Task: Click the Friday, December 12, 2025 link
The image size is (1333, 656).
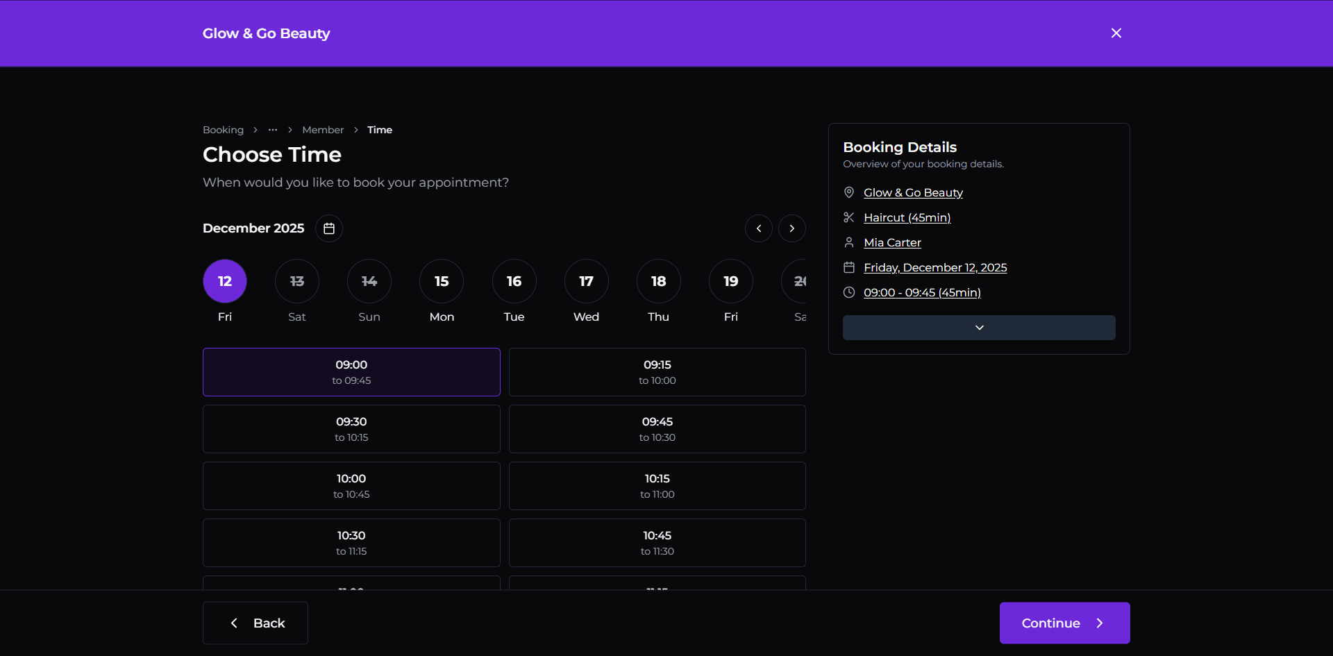Action: click(935, 267)
